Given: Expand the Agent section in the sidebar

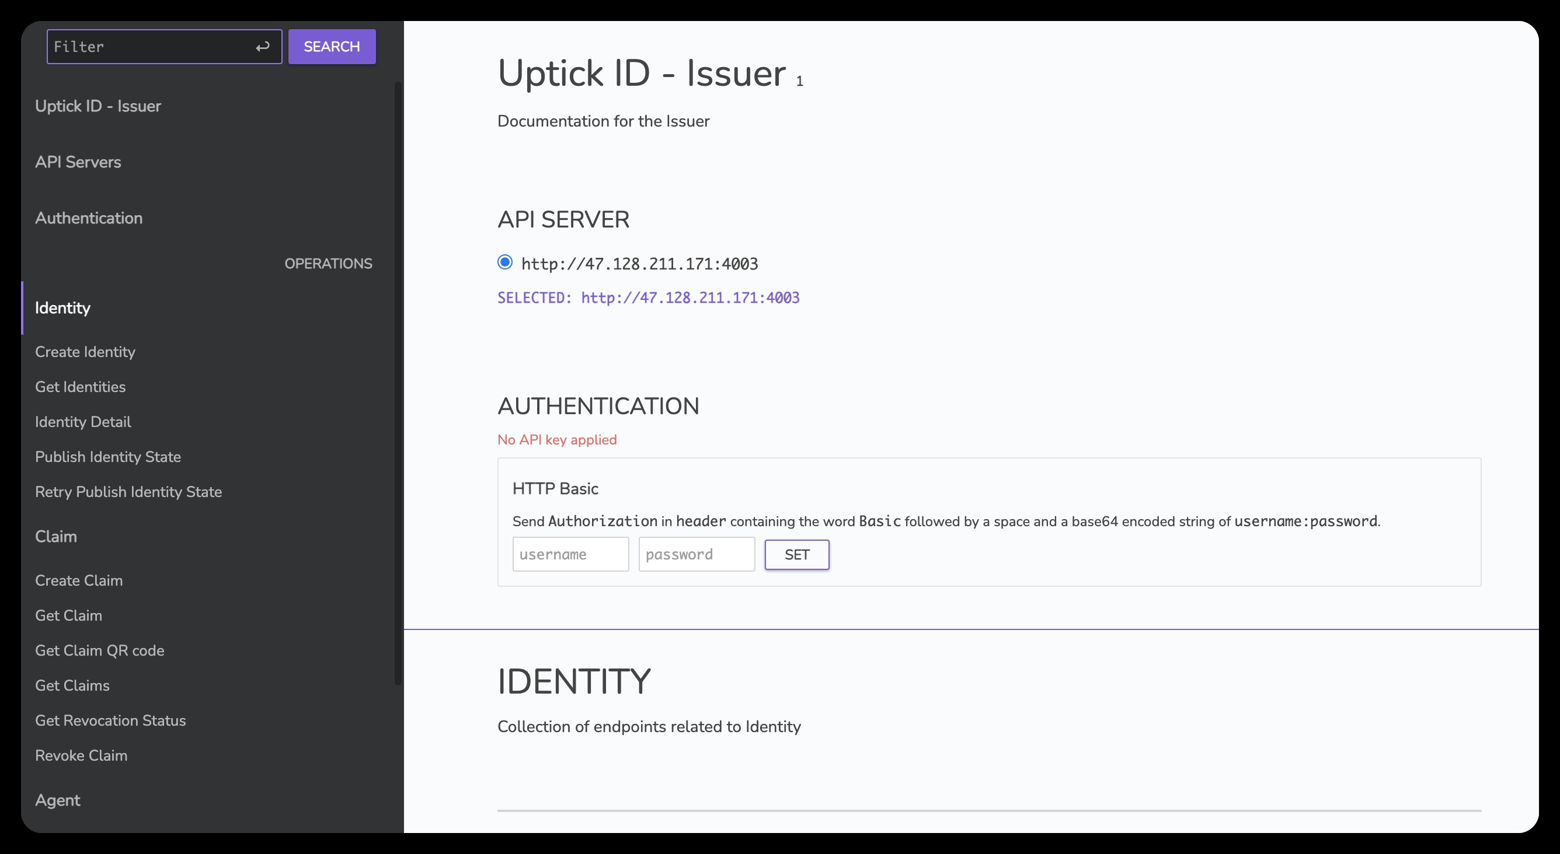Looking at the screenshot, I should pyautogui.click(x=58, y=800).
